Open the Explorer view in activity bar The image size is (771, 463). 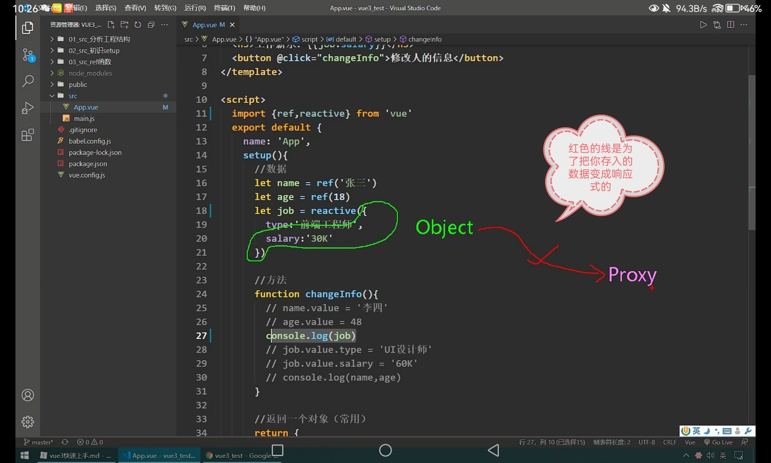tap(27, 28)
